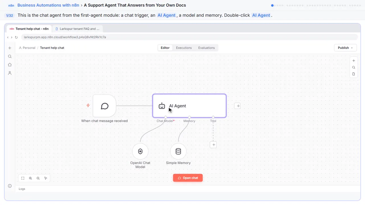The width and height of the screenshot is (365, 205).
Task: Click the Open chat button
Action: [188, 178]
